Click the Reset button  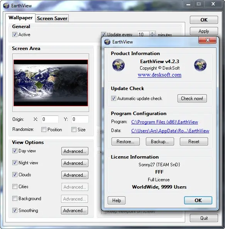194,142
